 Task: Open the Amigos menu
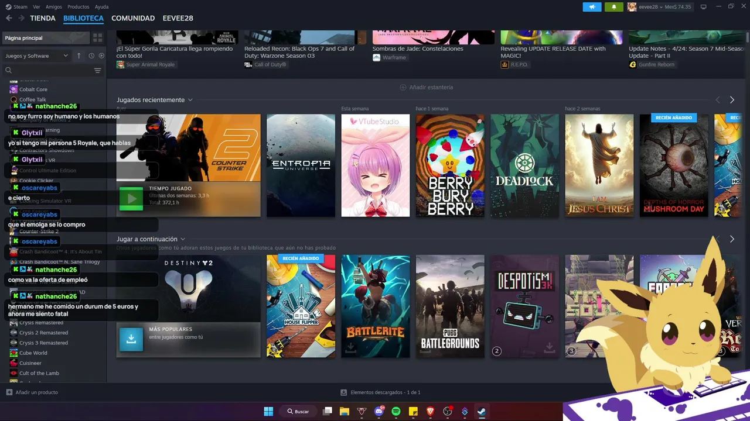pos(54,7)
